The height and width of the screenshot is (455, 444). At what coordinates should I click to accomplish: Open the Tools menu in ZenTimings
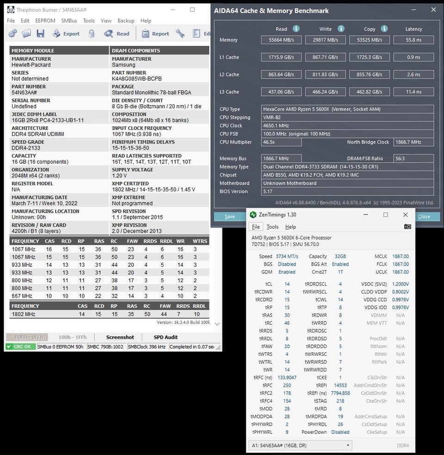coord(272,227)
